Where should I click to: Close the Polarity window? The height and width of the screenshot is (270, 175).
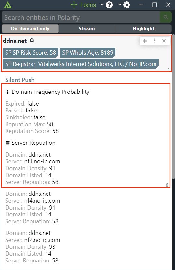[x=168, y=5]
